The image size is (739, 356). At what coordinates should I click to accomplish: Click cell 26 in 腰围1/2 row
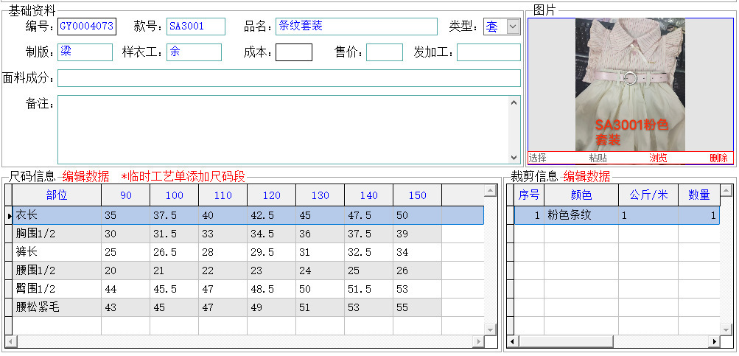(417, 271)
